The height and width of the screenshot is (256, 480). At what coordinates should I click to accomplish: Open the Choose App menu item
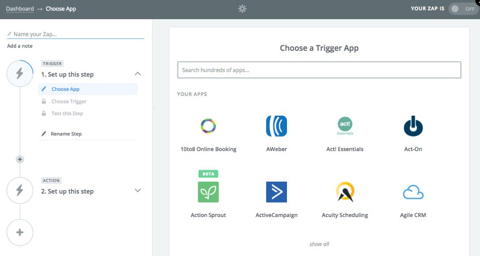(88, 89)
